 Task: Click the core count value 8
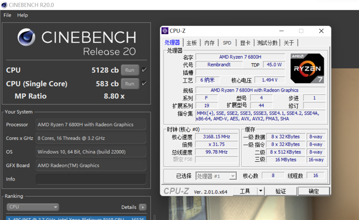tap(273, 175)
